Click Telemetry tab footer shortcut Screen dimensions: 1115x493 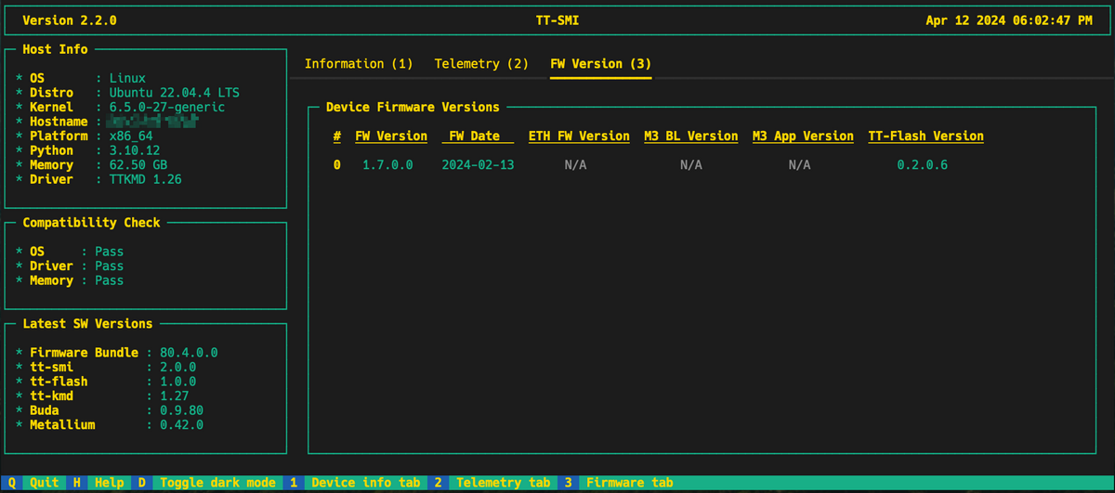pos(504,483)
